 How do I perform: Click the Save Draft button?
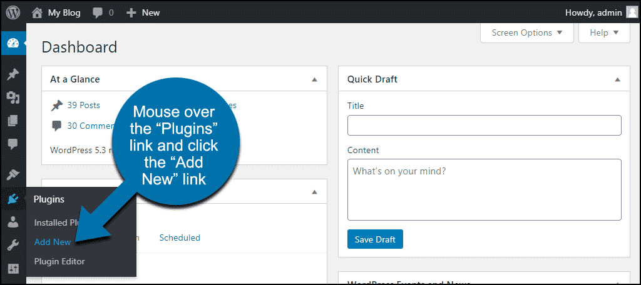(x=375, y=239)
